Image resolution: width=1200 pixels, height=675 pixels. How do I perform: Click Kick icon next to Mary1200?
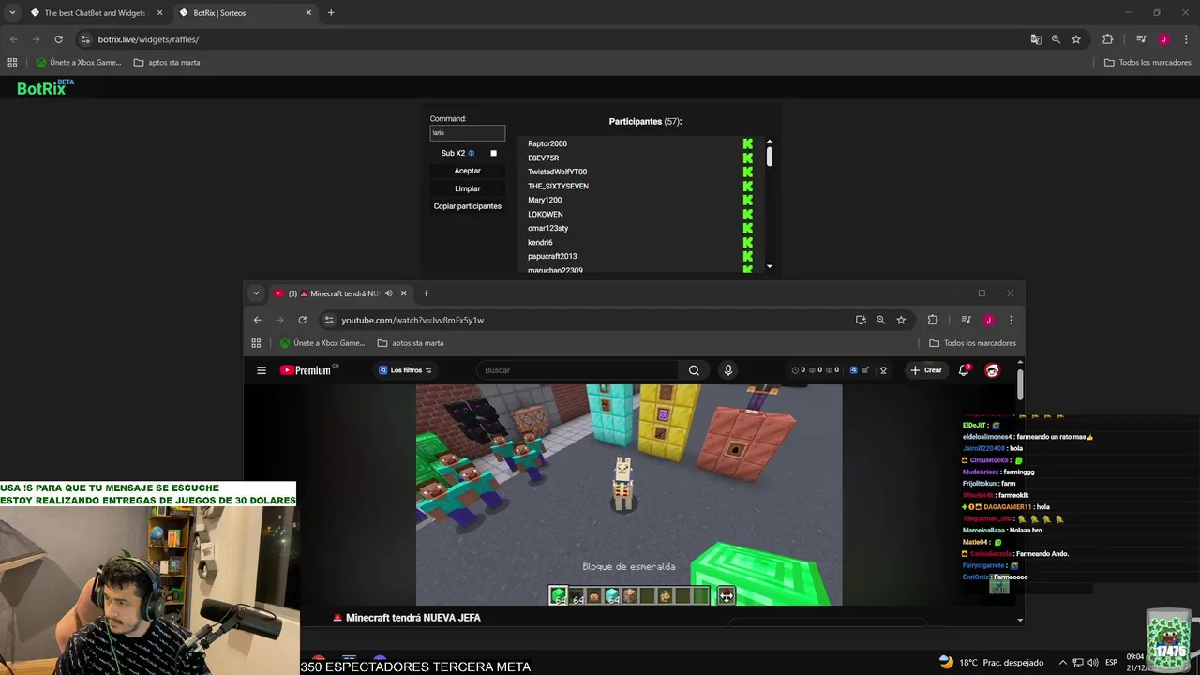tap(748, 200)
